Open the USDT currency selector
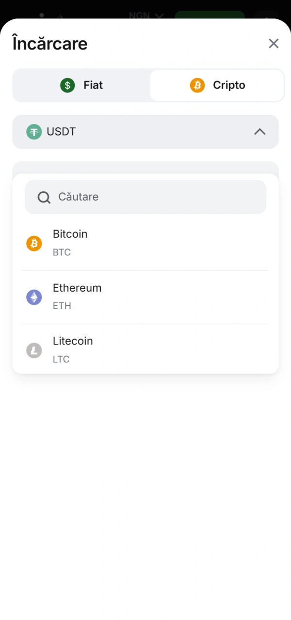 coord(145,132)
